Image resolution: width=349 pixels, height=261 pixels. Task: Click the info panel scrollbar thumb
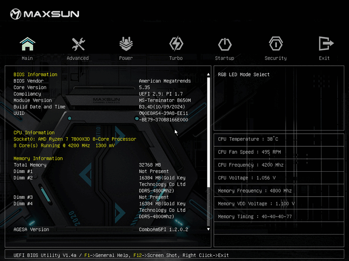[x=208, y=132]
